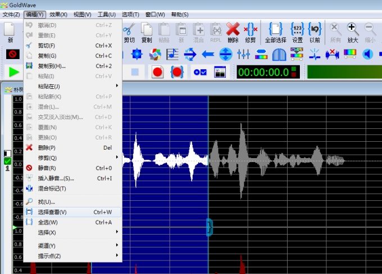This screenshot has width=382, height=274.
Task: Click the blue double-arrow interchange effect icon
Action: pos(190,54)
